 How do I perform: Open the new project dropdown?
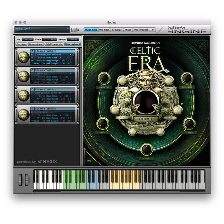[68, 28]
